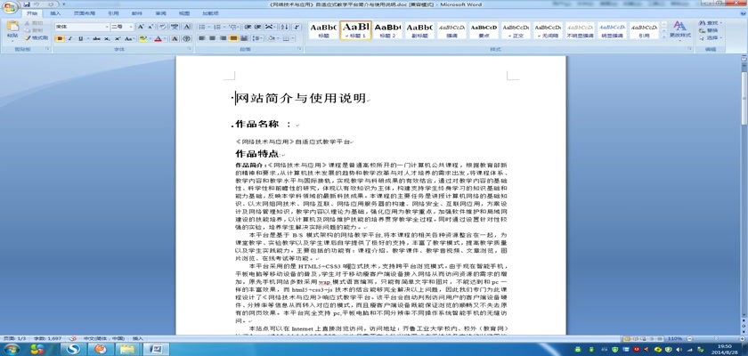The image size is (748, 356).
Task: Open the Font dialog launcher
Action: point(189,49)
